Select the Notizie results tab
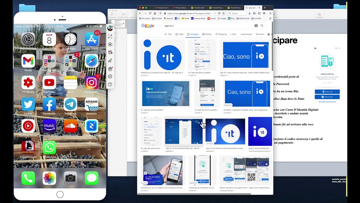 [207, 34]
